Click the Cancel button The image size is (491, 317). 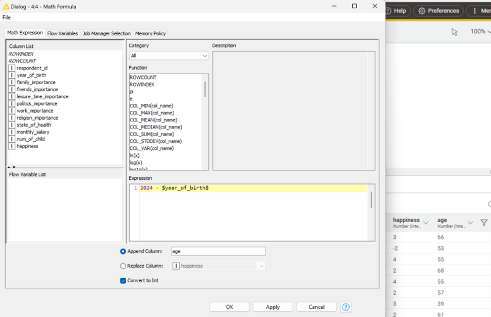[316, 307]
